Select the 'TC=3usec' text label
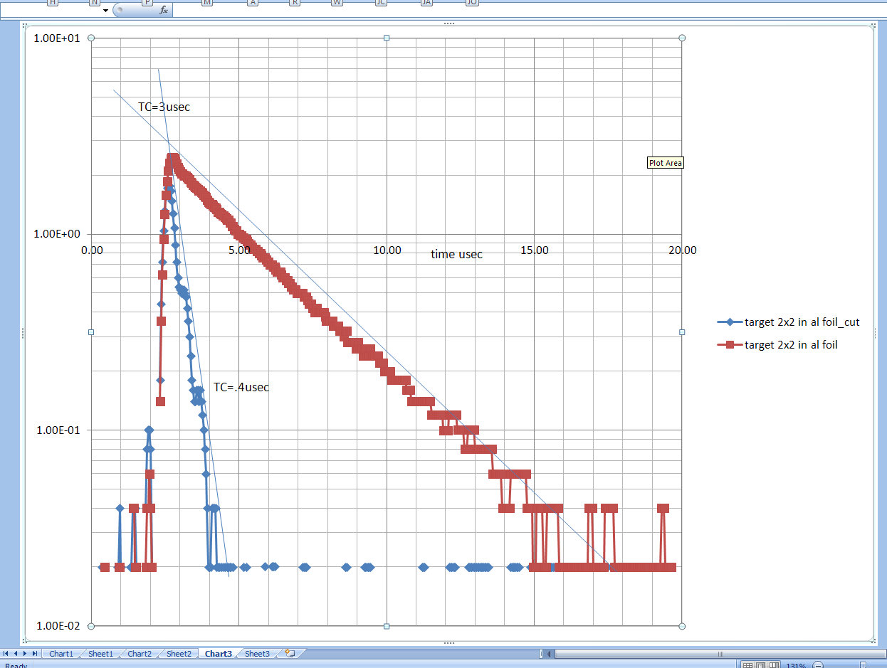The image size is (887, 668). (x=164, y=107)
